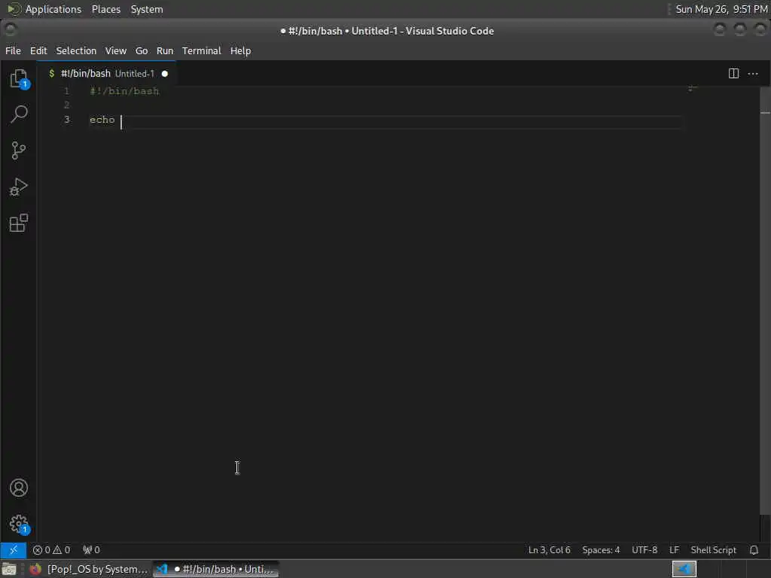Image resolution: width=771 pixels, height=578 pixels.
Task: Open the Go menu
Action: click(x=142, y=50)
